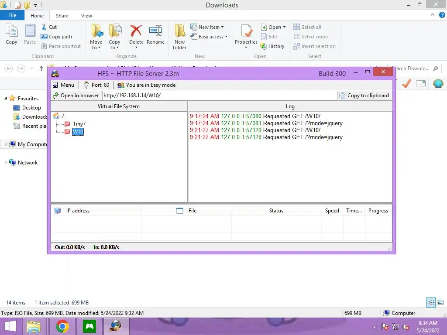Click the Status column header in HFS

276,211
